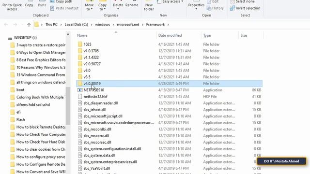Select the v2.0.50727 folder icon
Viewport: 310px width, 174px height.
pos(80,64)
